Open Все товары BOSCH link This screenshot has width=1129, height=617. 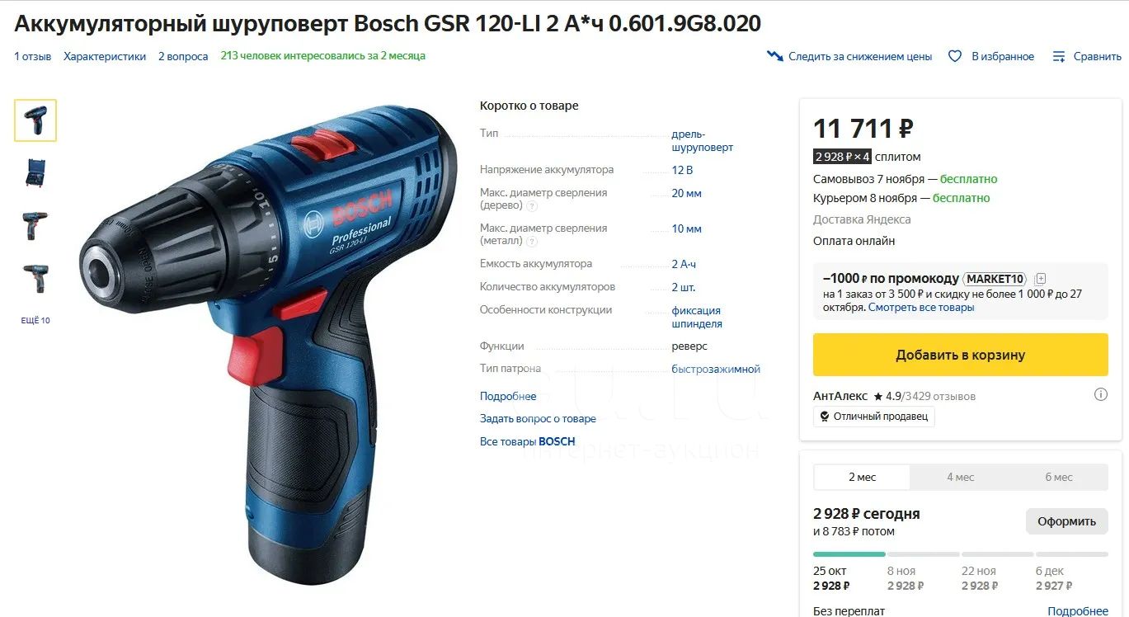click(528, 441)
